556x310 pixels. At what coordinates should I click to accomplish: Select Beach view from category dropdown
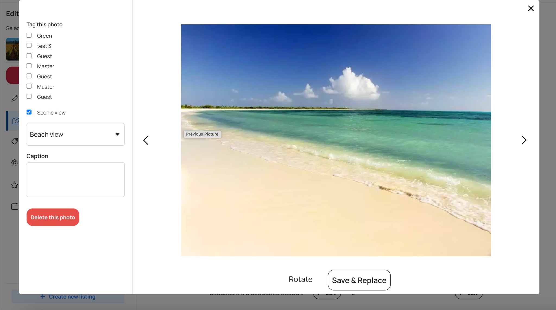pyautogui.click(x=75, y=134)
